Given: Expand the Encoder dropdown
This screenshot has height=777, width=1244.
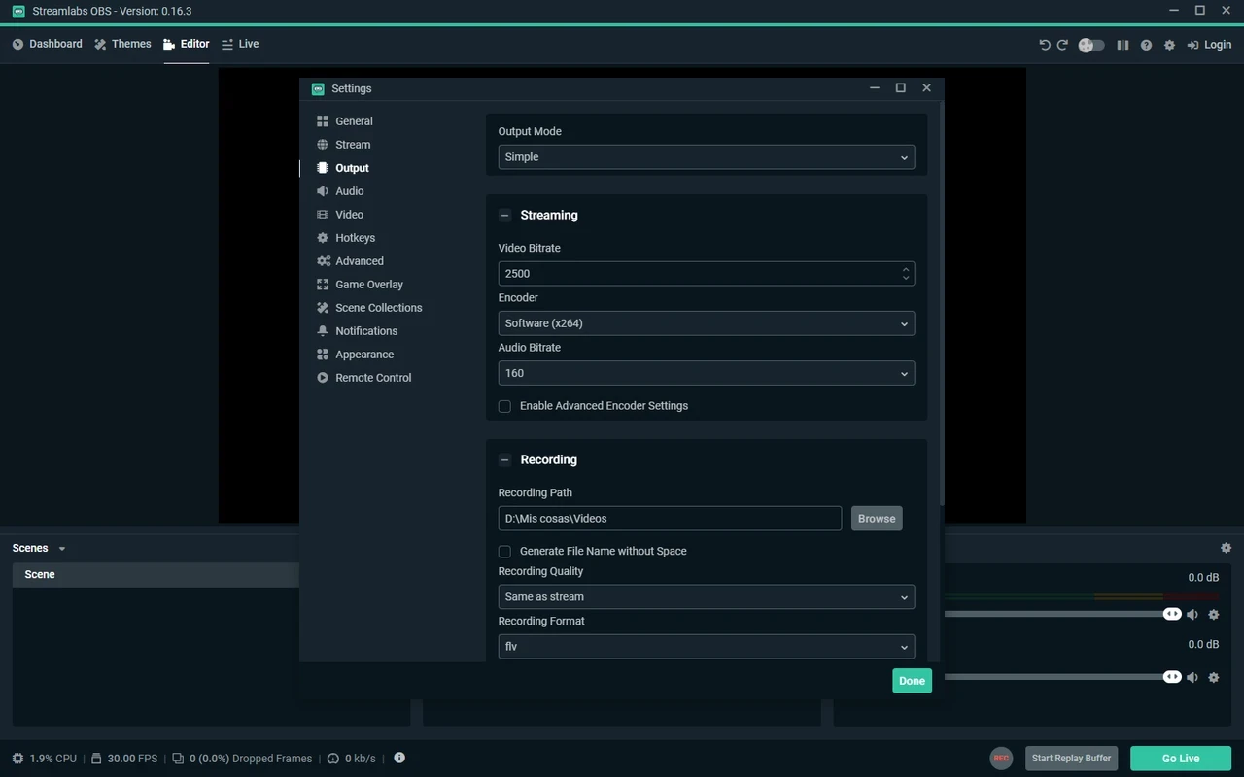Looking at the screenshot, I should (706, 323).
